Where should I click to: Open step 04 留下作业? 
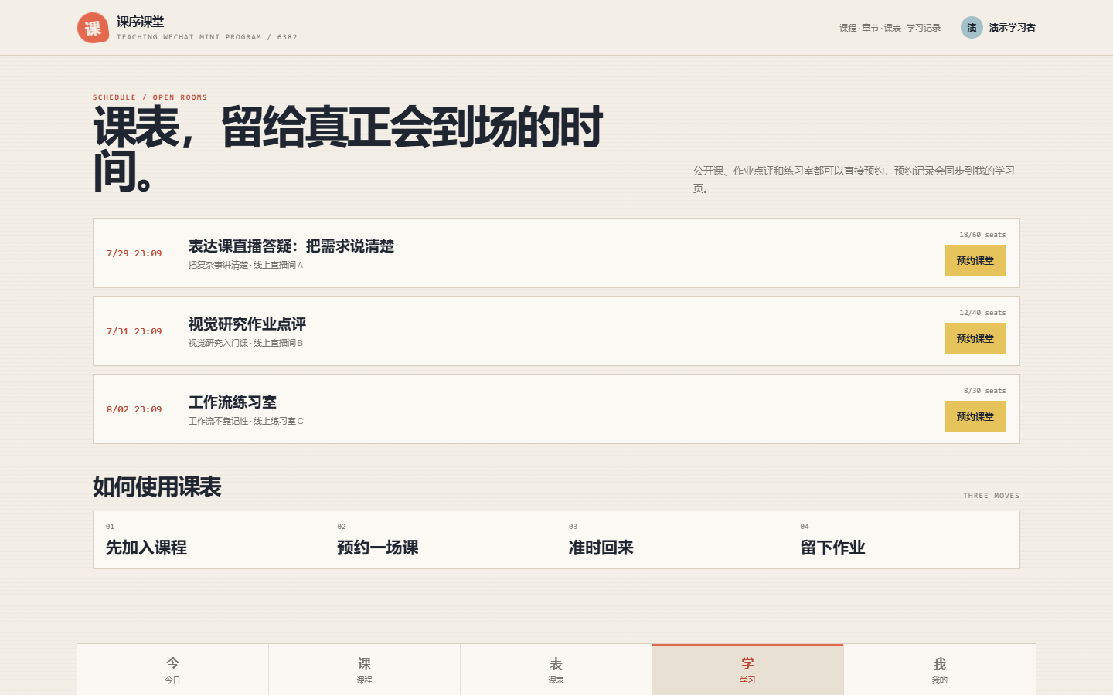904,540
